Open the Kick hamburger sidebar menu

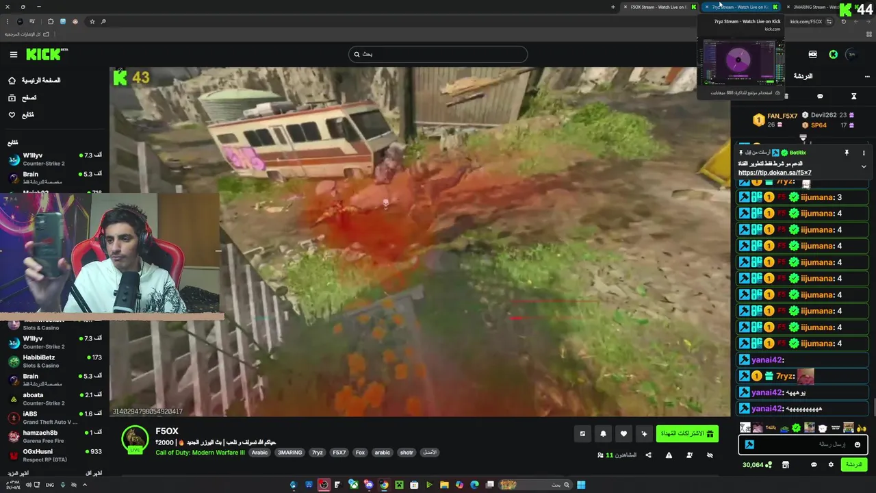coord(13,54)
